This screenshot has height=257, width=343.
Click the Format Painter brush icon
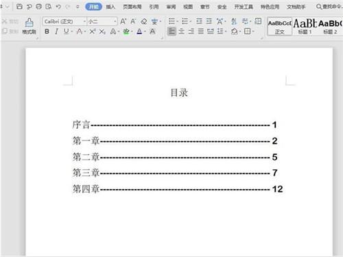29,23
